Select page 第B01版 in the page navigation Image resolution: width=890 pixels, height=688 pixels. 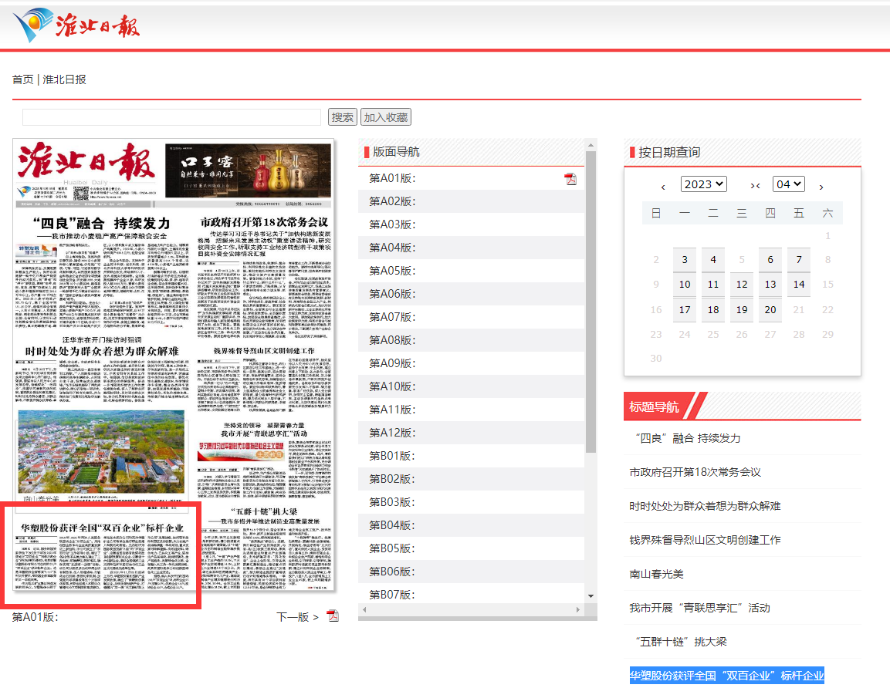click(393, 456)
